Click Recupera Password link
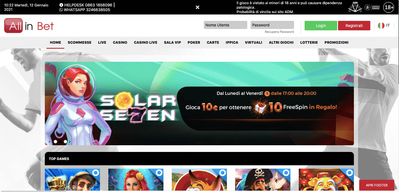399x192 pixels. pos(279,32)
